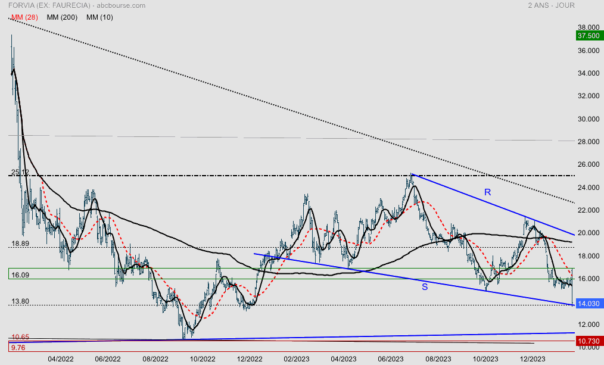Click the 06/2022 date axis label
604x365 pixels.
tap(108, 359)
